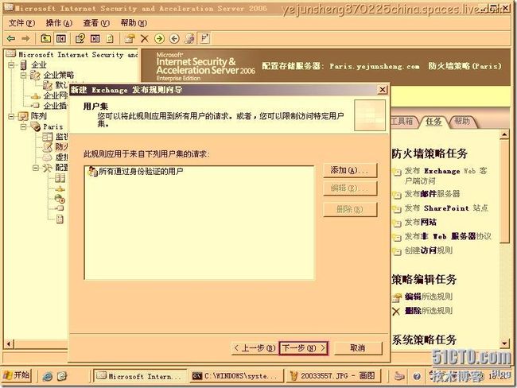517x388 pixels.
Task: Click the 防火墙策略 firewall policy tree icon
Action: click(48, 147)
